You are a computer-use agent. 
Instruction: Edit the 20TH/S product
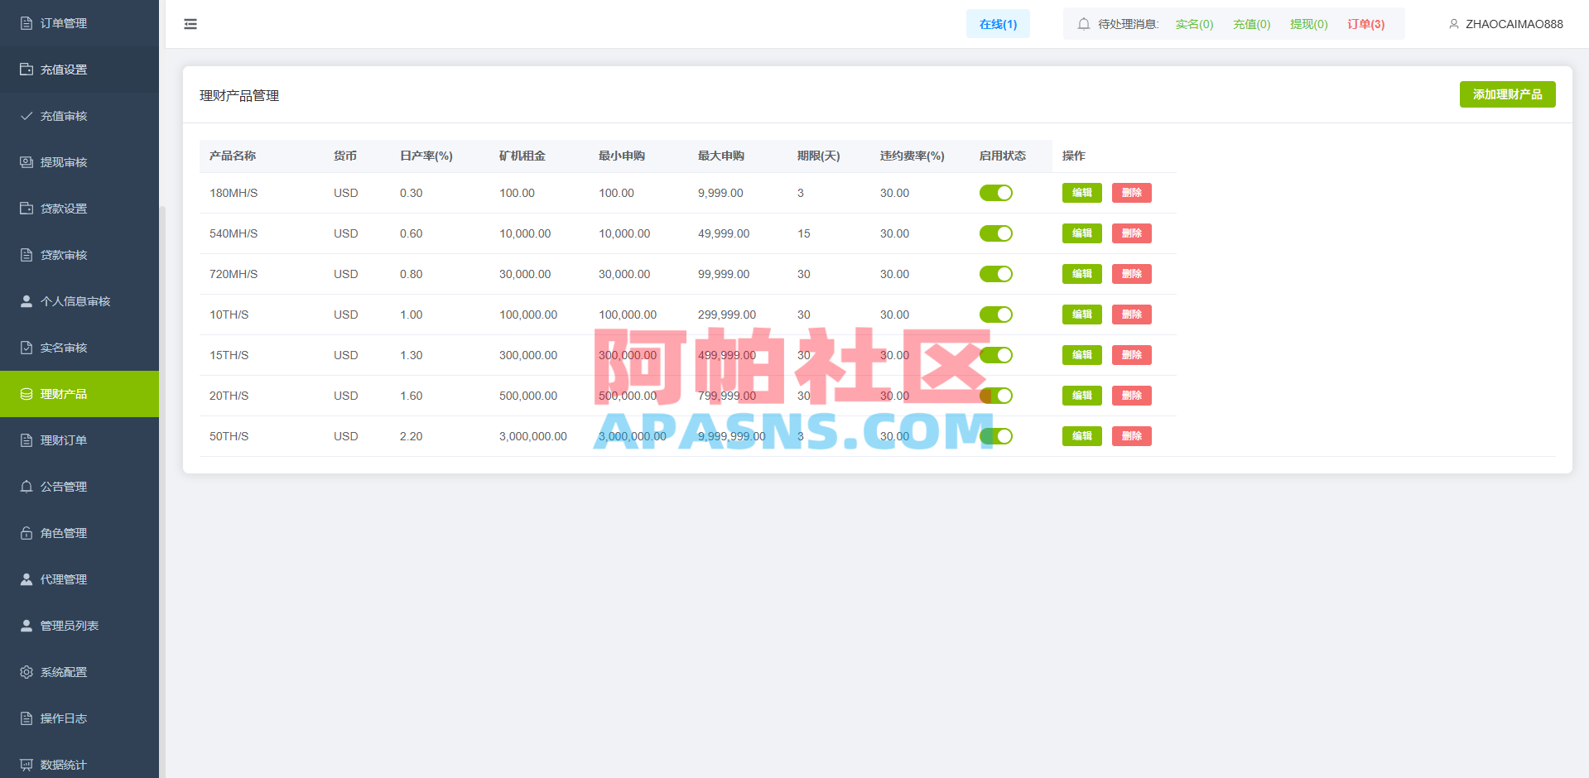click(x=1081, y=396)
